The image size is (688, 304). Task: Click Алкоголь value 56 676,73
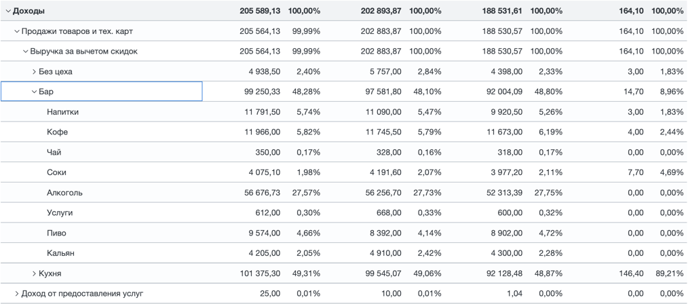pos(261,193)
